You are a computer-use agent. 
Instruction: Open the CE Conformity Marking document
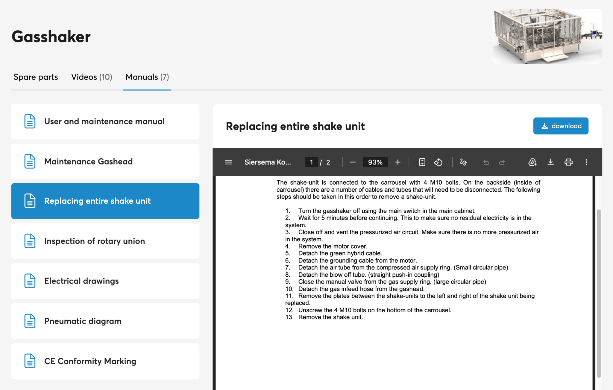(105, 361)
